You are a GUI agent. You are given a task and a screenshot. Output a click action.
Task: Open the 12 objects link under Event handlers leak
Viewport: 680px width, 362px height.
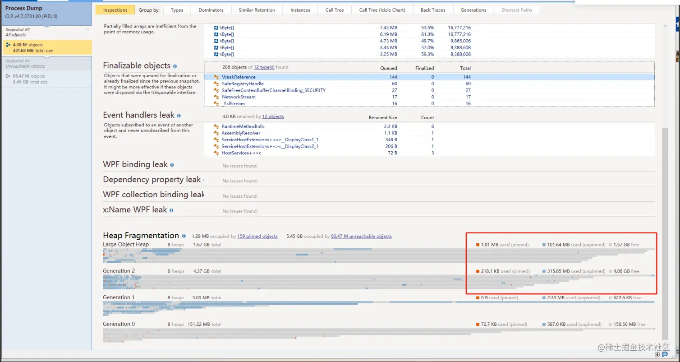coord(273,116)
